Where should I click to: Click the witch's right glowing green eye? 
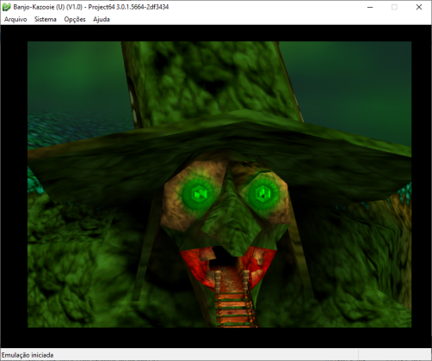point(263,193)
